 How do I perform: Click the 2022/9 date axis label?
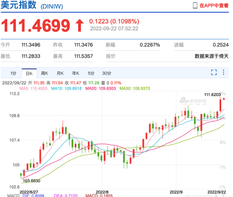[x=176, y=192]
